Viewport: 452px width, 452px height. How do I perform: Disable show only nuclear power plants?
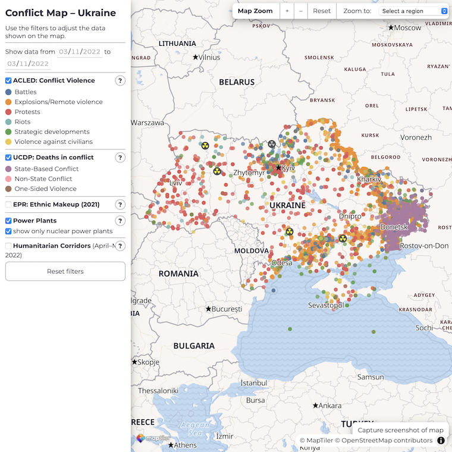(x=8, y=231)
